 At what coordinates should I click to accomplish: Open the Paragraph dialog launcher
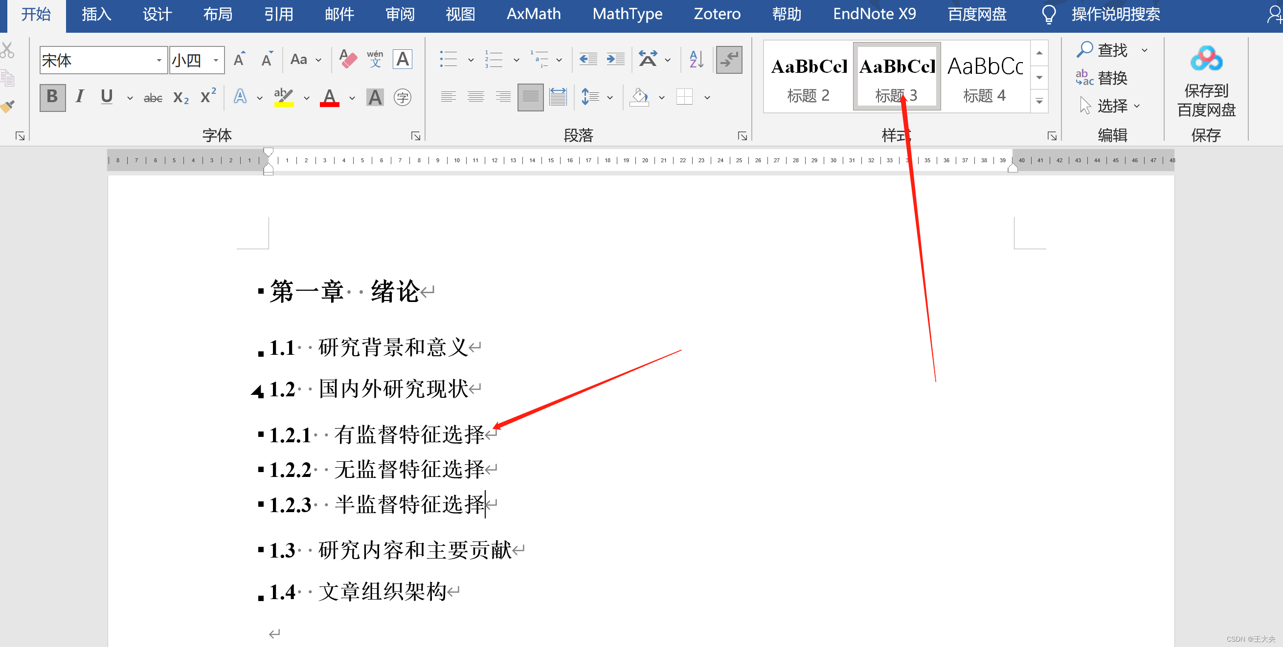click(742, 136)
